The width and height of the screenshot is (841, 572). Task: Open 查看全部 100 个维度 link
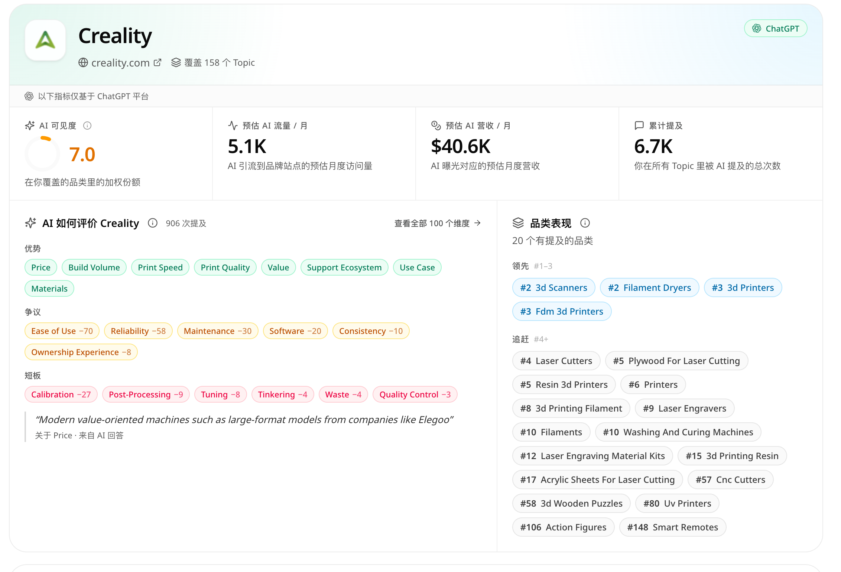click(x=438, y=223)
